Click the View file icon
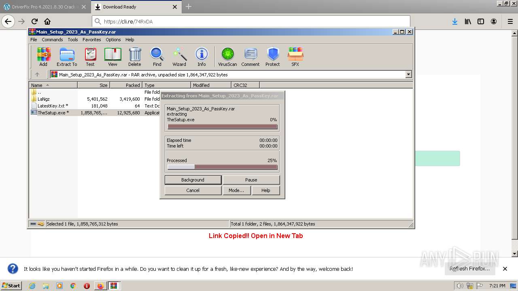 tap(113, 57)
